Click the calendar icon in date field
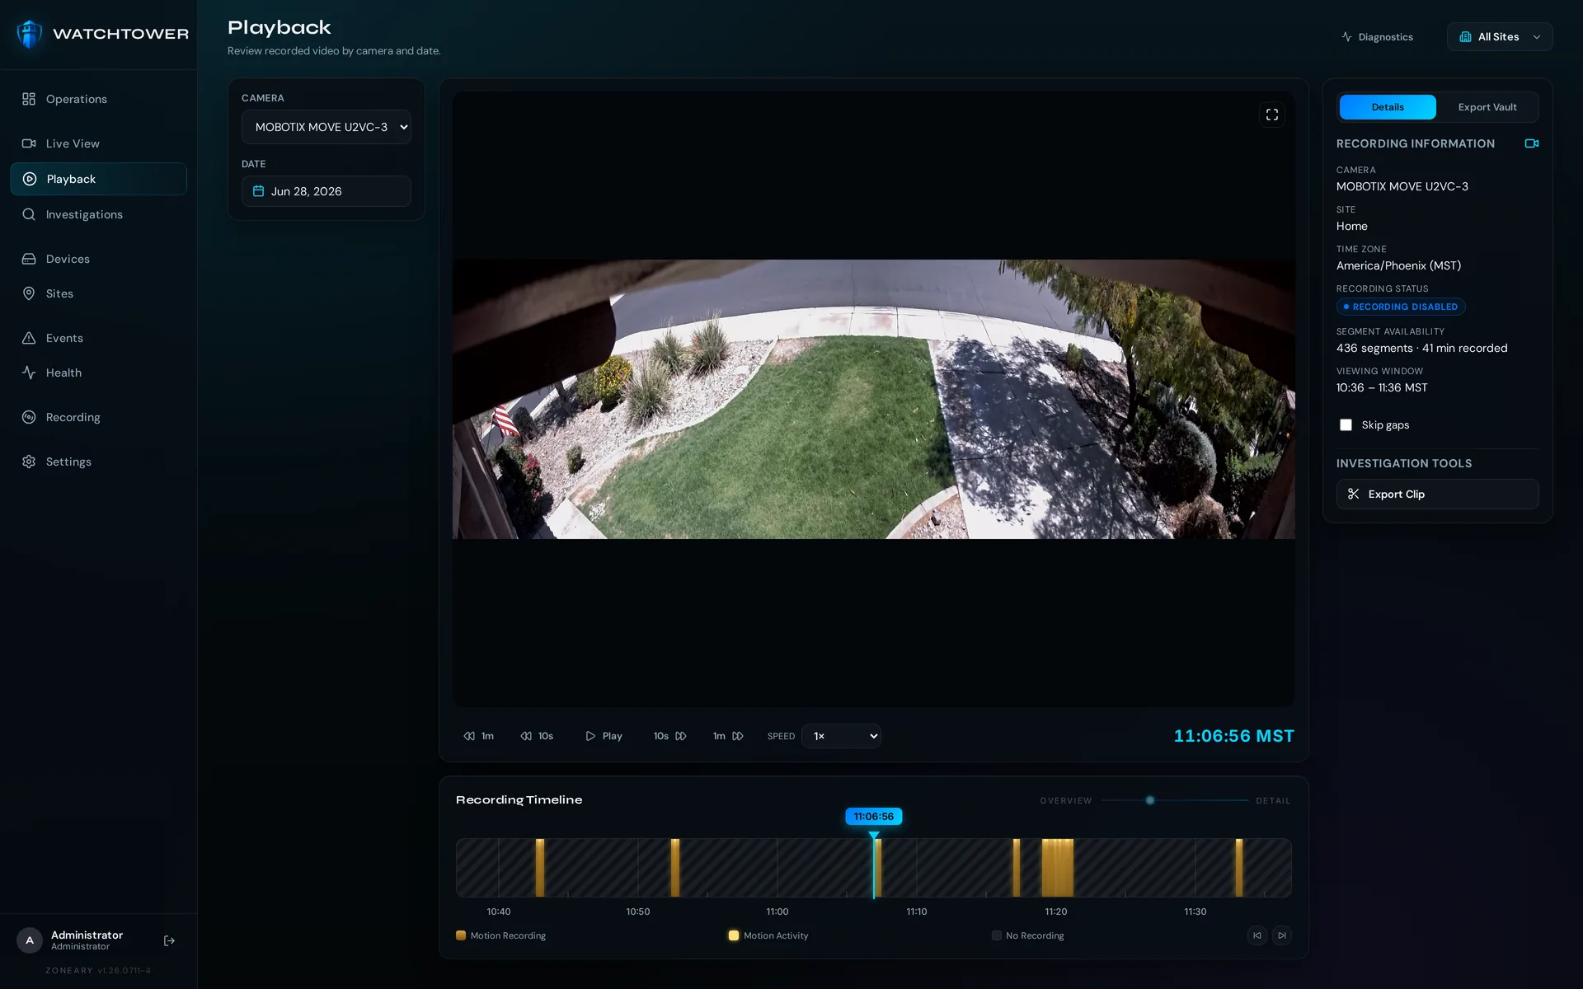 [x=258, y=191]
